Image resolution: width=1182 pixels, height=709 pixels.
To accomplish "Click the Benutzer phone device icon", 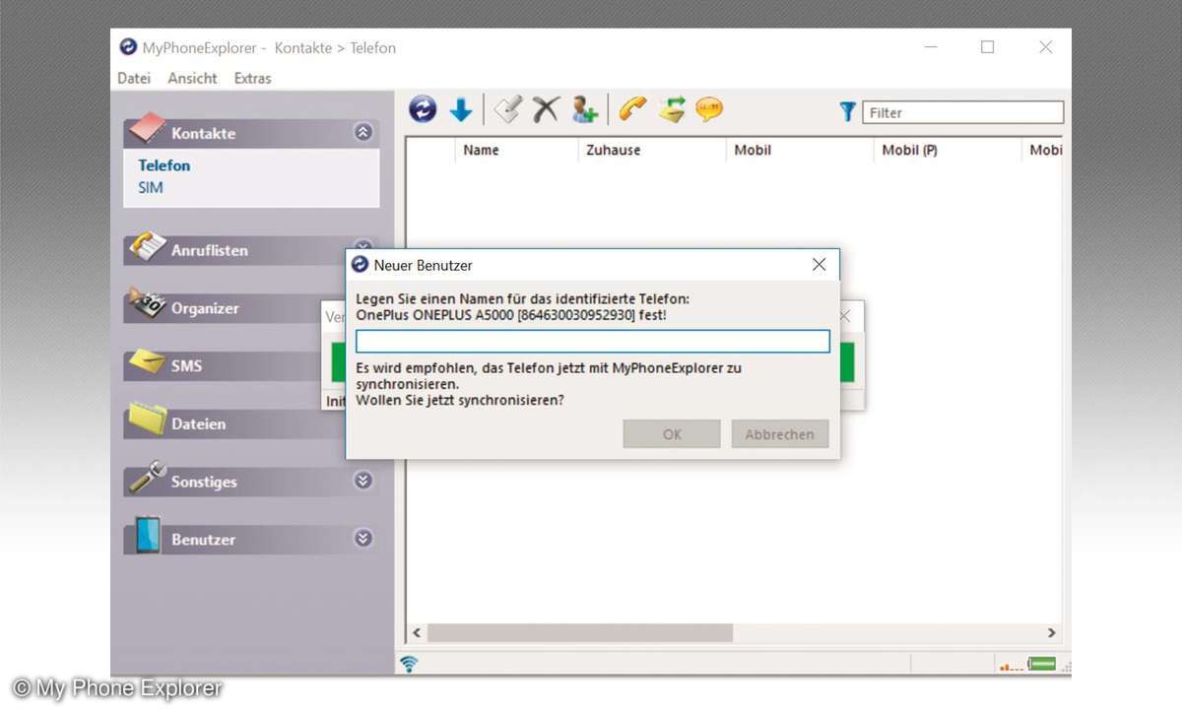I will pyautogui.click(x=148, y=536).
